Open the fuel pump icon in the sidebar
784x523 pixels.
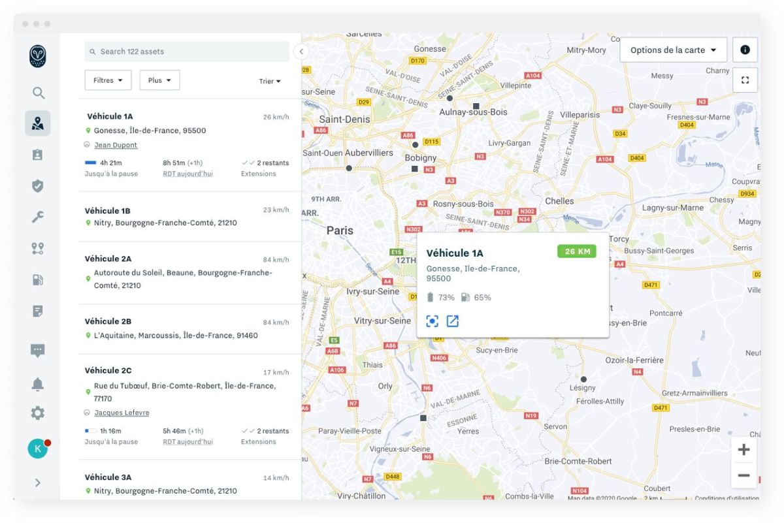tap(38, 280)
